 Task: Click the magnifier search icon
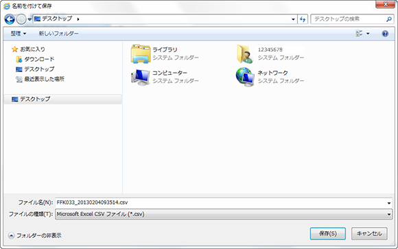pos(389,19)
